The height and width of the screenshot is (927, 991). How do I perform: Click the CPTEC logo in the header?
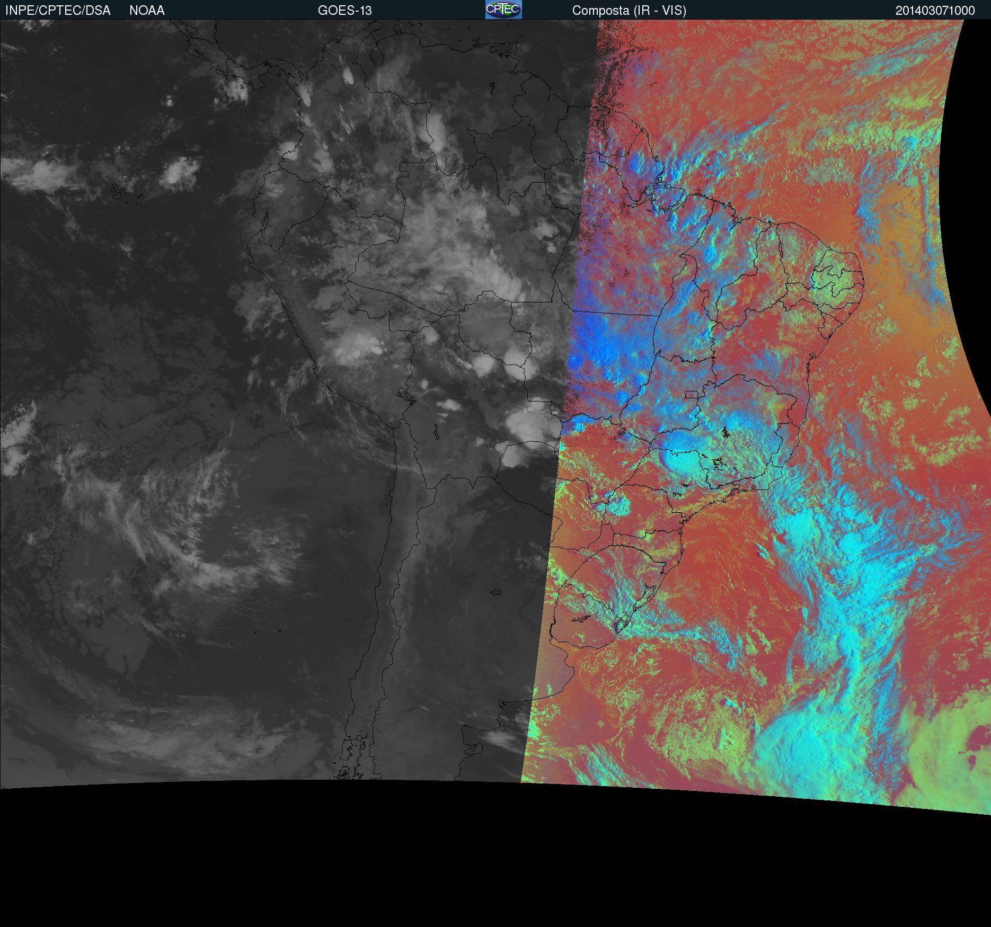[x=503, y=10]
